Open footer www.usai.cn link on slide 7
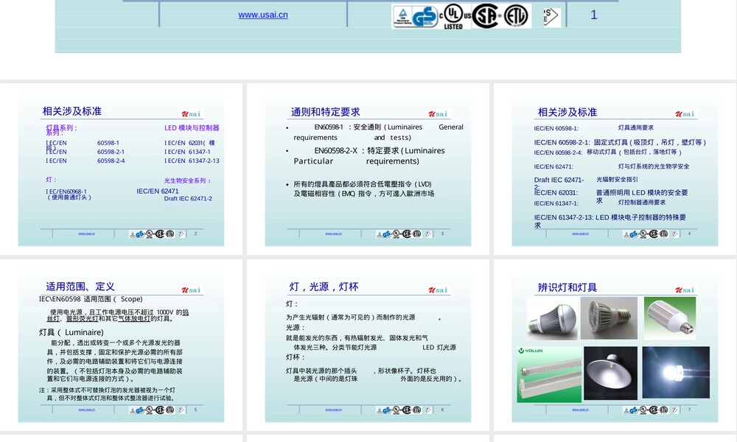The width and height of the screenshot is (737, 442). click(x=580, y=410)
